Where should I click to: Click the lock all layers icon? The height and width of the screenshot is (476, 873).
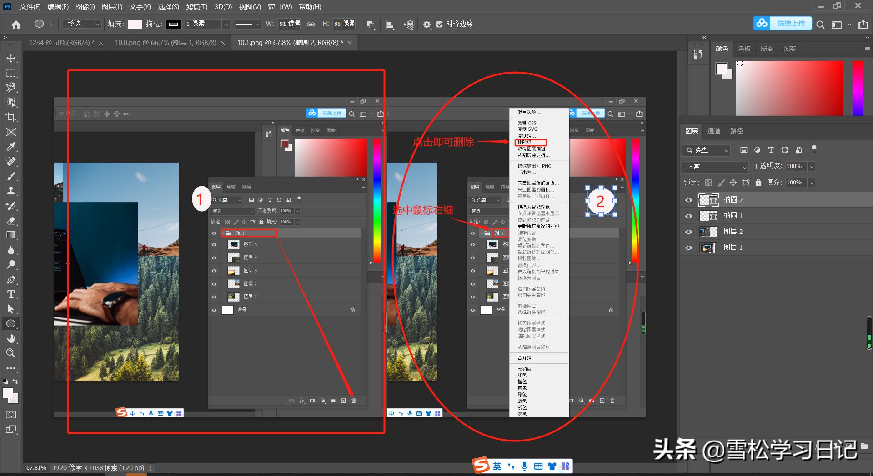[x=758, y=183]
